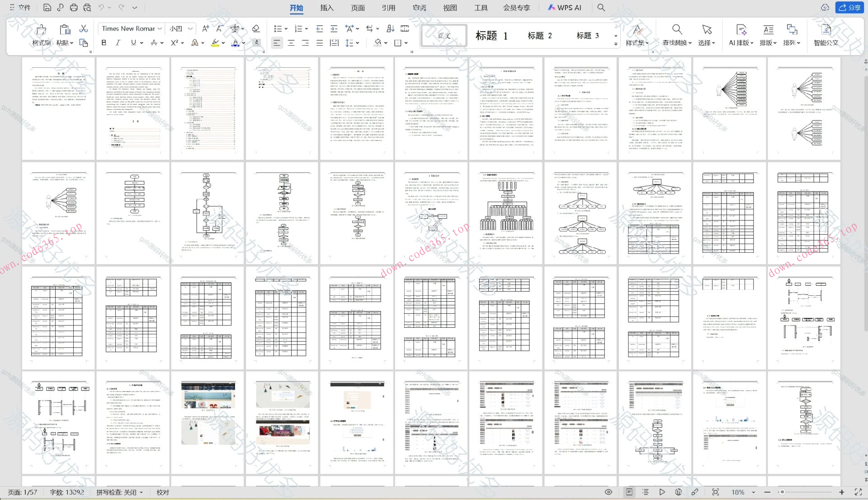The width and height of the screenshot is (868, 500).
Task: Open Find and Replace magnifier icon
Action: (x=677, y=30)
